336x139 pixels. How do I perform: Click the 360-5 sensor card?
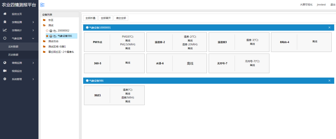click(114, 63)
